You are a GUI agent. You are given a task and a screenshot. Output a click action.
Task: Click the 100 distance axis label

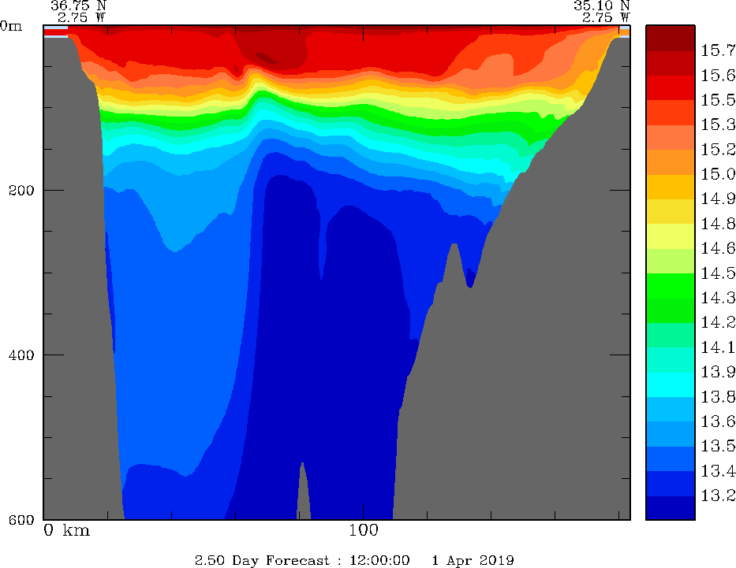tap(364, 530)
